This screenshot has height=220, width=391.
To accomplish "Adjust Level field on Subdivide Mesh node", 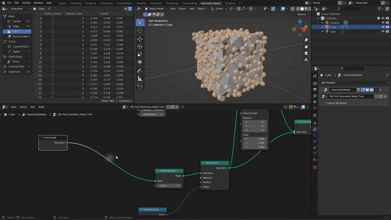I will (170, 186).
